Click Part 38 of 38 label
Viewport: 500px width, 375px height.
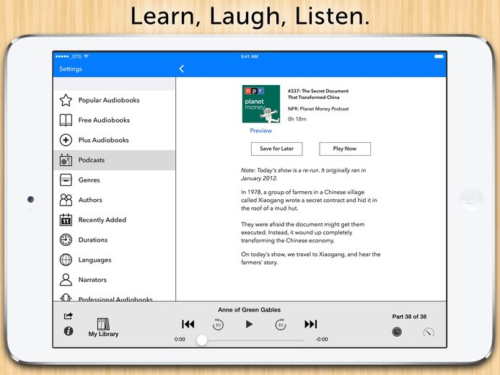[x=409, y=317]
